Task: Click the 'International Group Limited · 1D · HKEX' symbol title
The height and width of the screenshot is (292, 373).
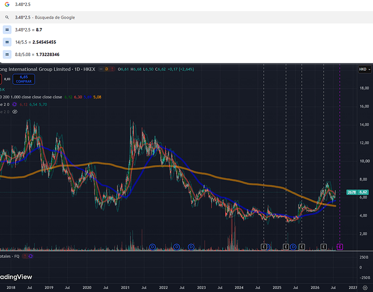Action: click(x=48, y=69)
